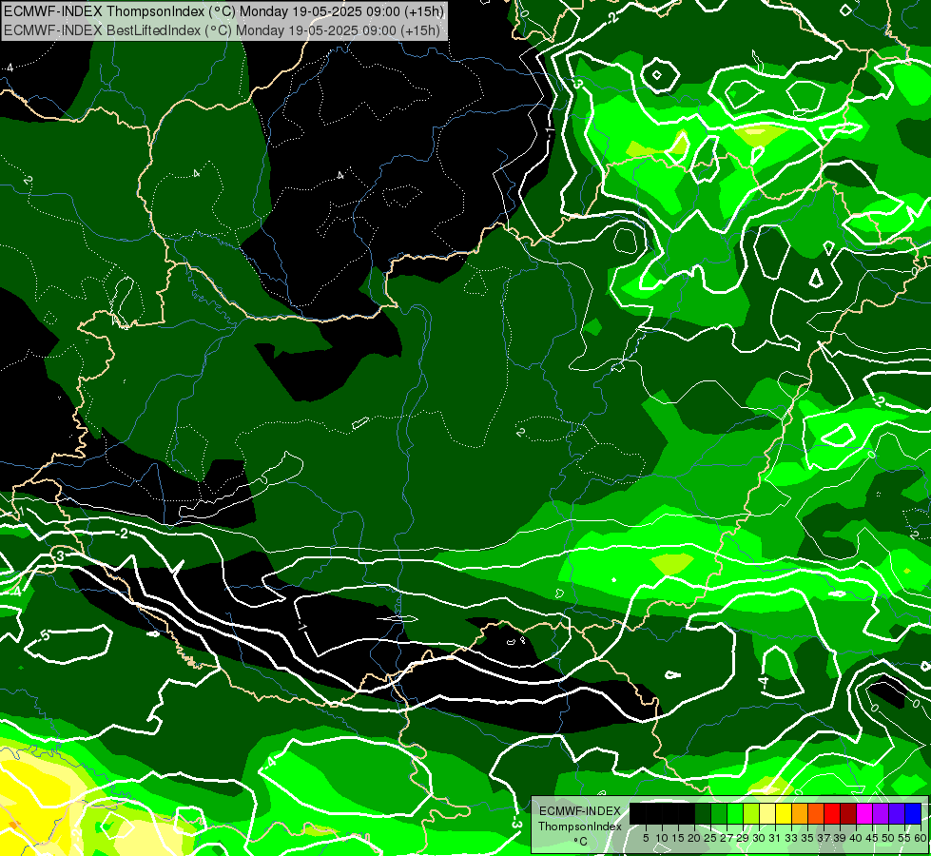Click the ThompsonIndex label in the legend box
The height and width of the screenshot is (856, 931).
580,827
